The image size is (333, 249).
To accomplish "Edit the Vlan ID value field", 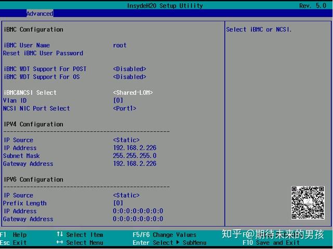I will click(x=118, y=100).
